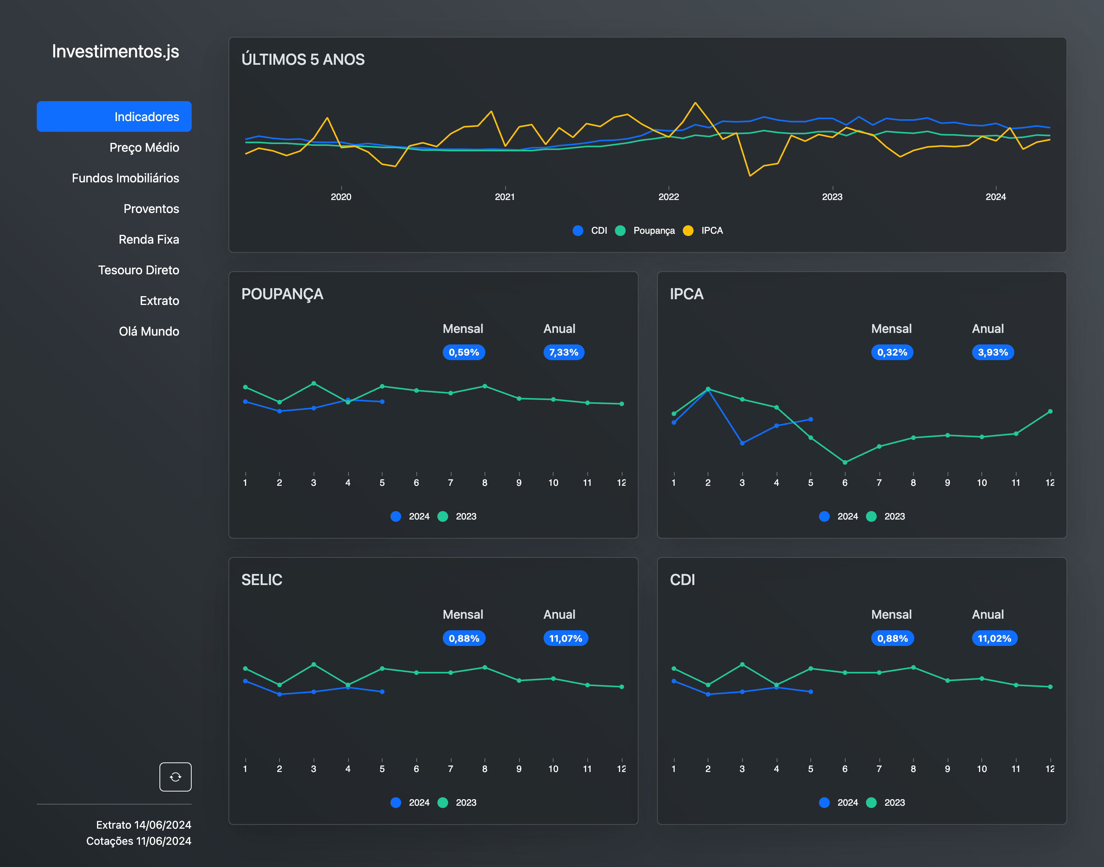Click the CDI annual 11,02% badge

click(x=994, y=638)
